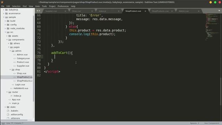Viewport: 222px width, 125px height.
Task: Click the main.js file icon
Action: pyautogui.click(x=10, y=103)
